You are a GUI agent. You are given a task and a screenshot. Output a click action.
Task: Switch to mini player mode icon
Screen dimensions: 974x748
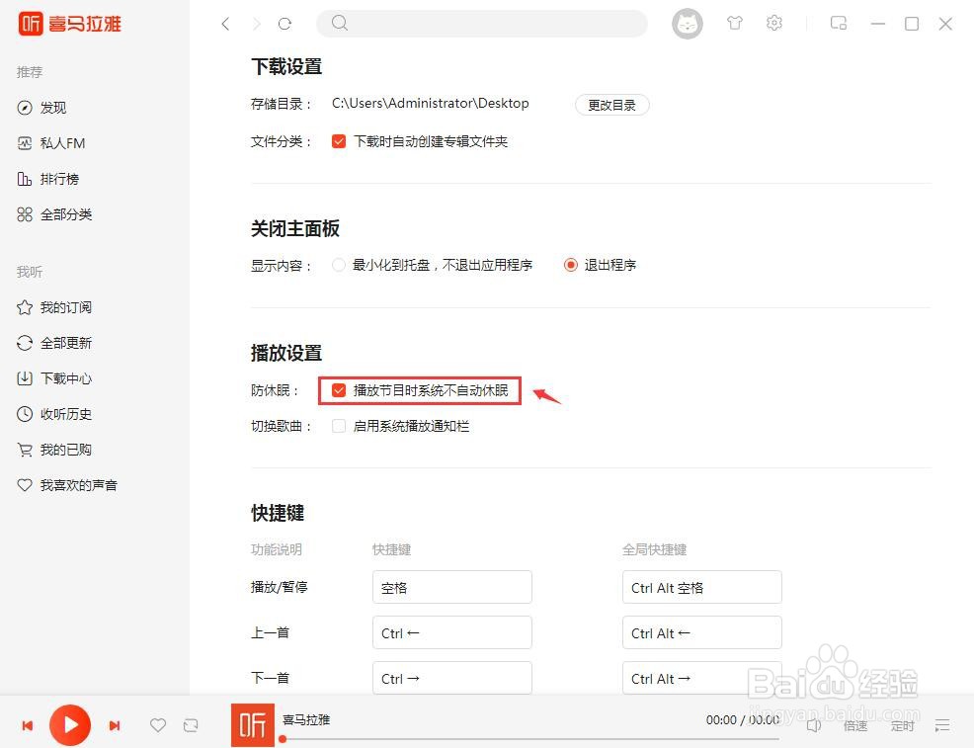pyautogui.click(x=839, y=23)
